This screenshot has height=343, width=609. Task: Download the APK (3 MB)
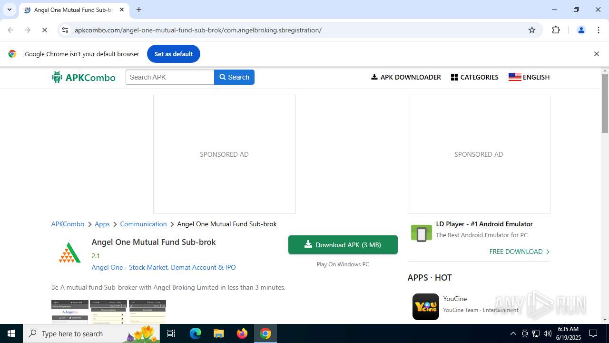(x=343, y=245)
